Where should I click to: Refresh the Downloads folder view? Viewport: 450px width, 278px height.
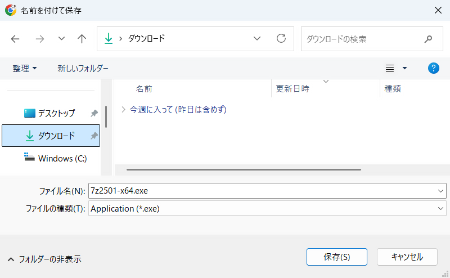[x=281, y=39]
